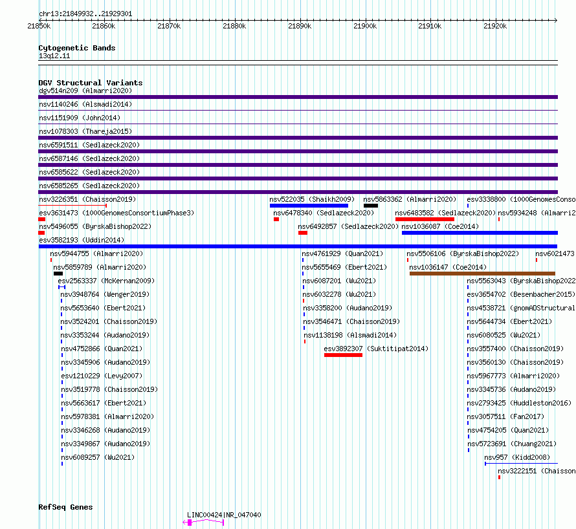576x529 pixels.
Task: Select the esv3654702 (Besenbacher2015) label
Action: (x=521, y=294)
